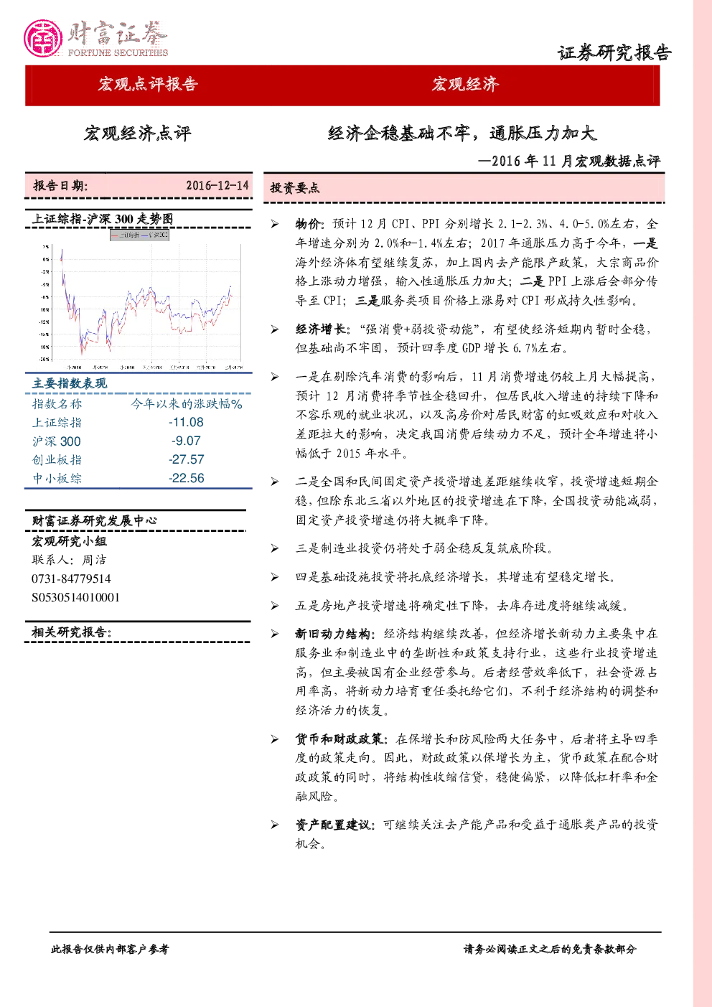Click the arrow bullet before 三是制造业投资
Viewport: 712px width, 1007px height.
(x=275, y=548)
